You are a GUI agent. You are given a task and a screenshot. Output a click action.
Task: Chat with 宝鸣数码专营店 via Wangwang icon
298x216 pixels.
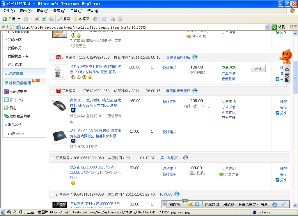(195, 90)
